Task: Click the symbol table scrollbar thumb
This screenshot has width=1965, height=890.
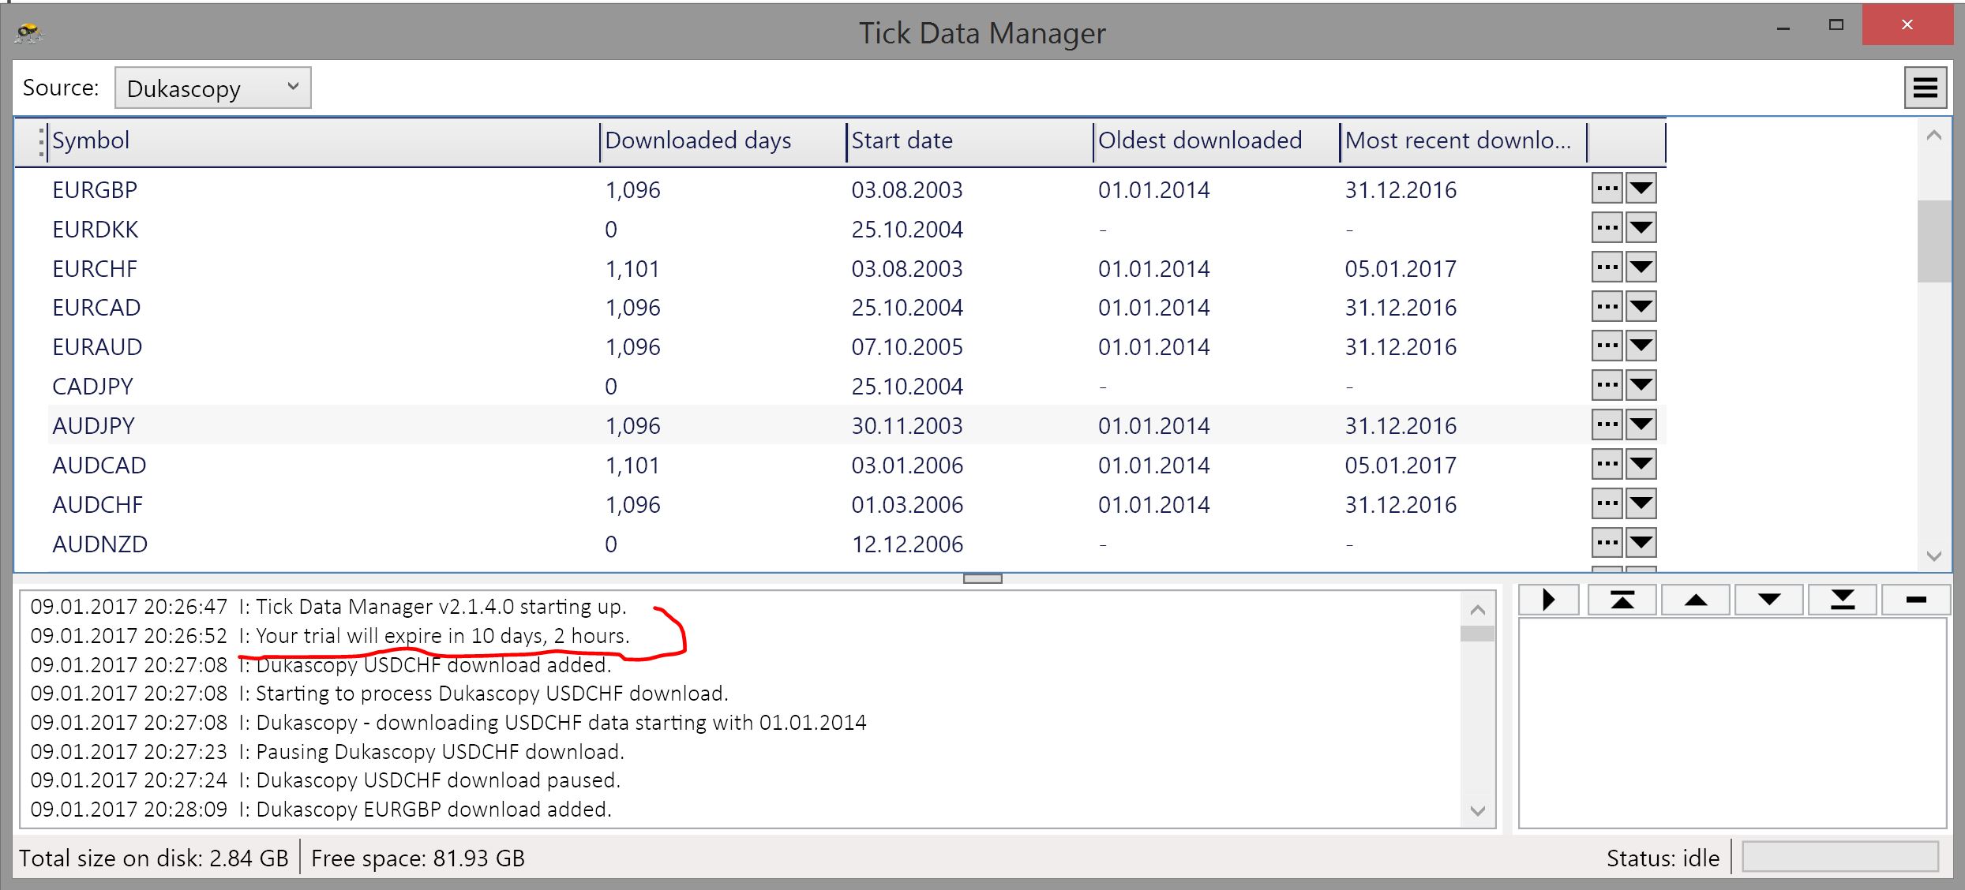Action: (1933, 241)
